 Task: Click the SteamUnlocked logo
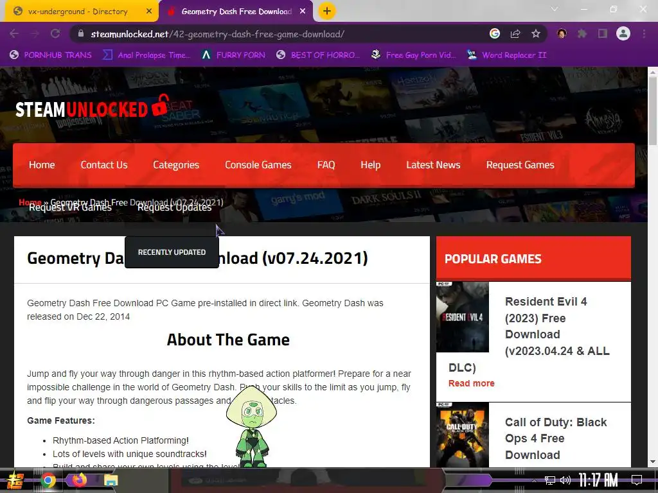[93, 107]
